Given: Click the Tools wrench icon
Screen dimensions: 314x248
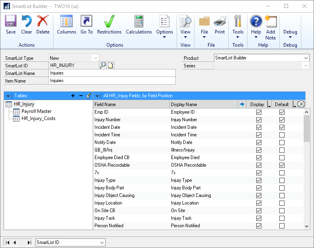Looking at the screenshot, I should pos(238,21).
